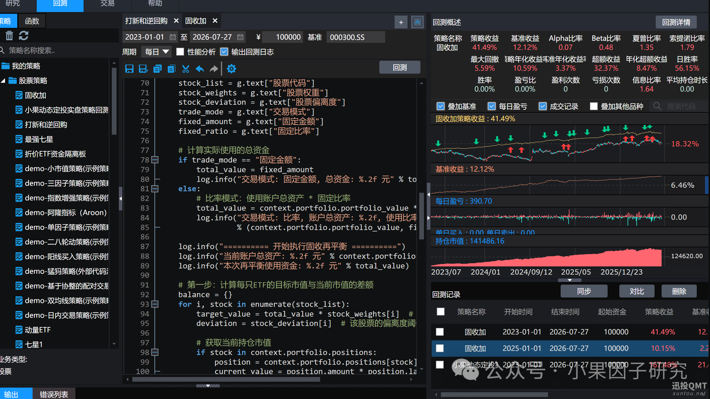Click the 回测详情 button
Viewport: 710px width, 399px height.
tap(676, 22)
